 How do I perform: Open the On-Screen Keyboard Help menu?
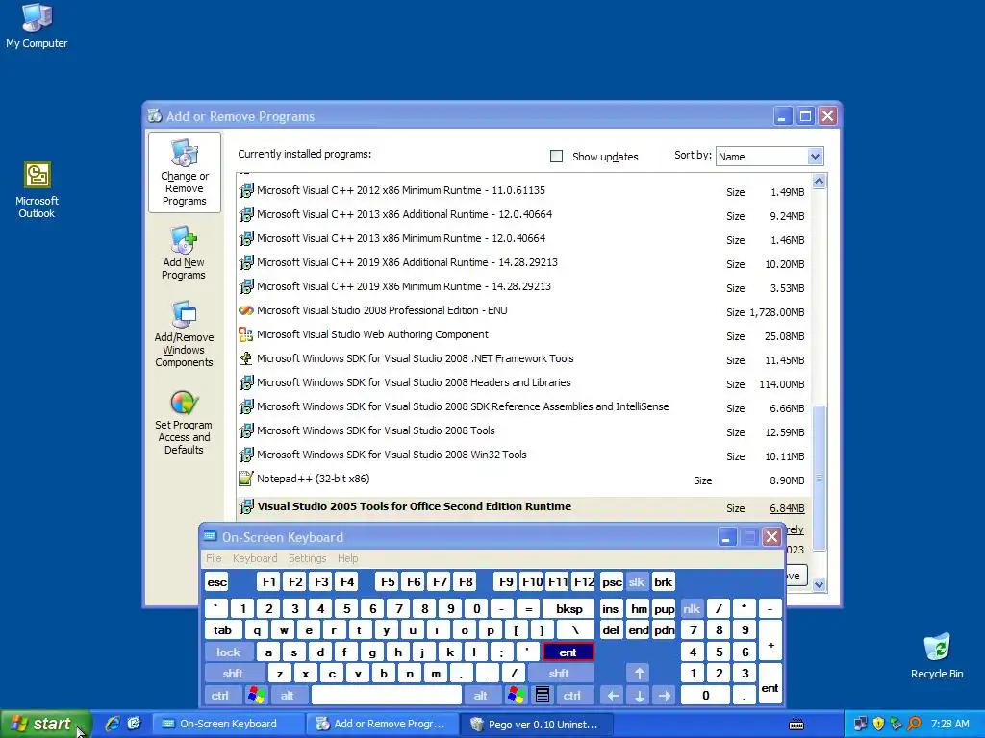(x=347, y=558)
